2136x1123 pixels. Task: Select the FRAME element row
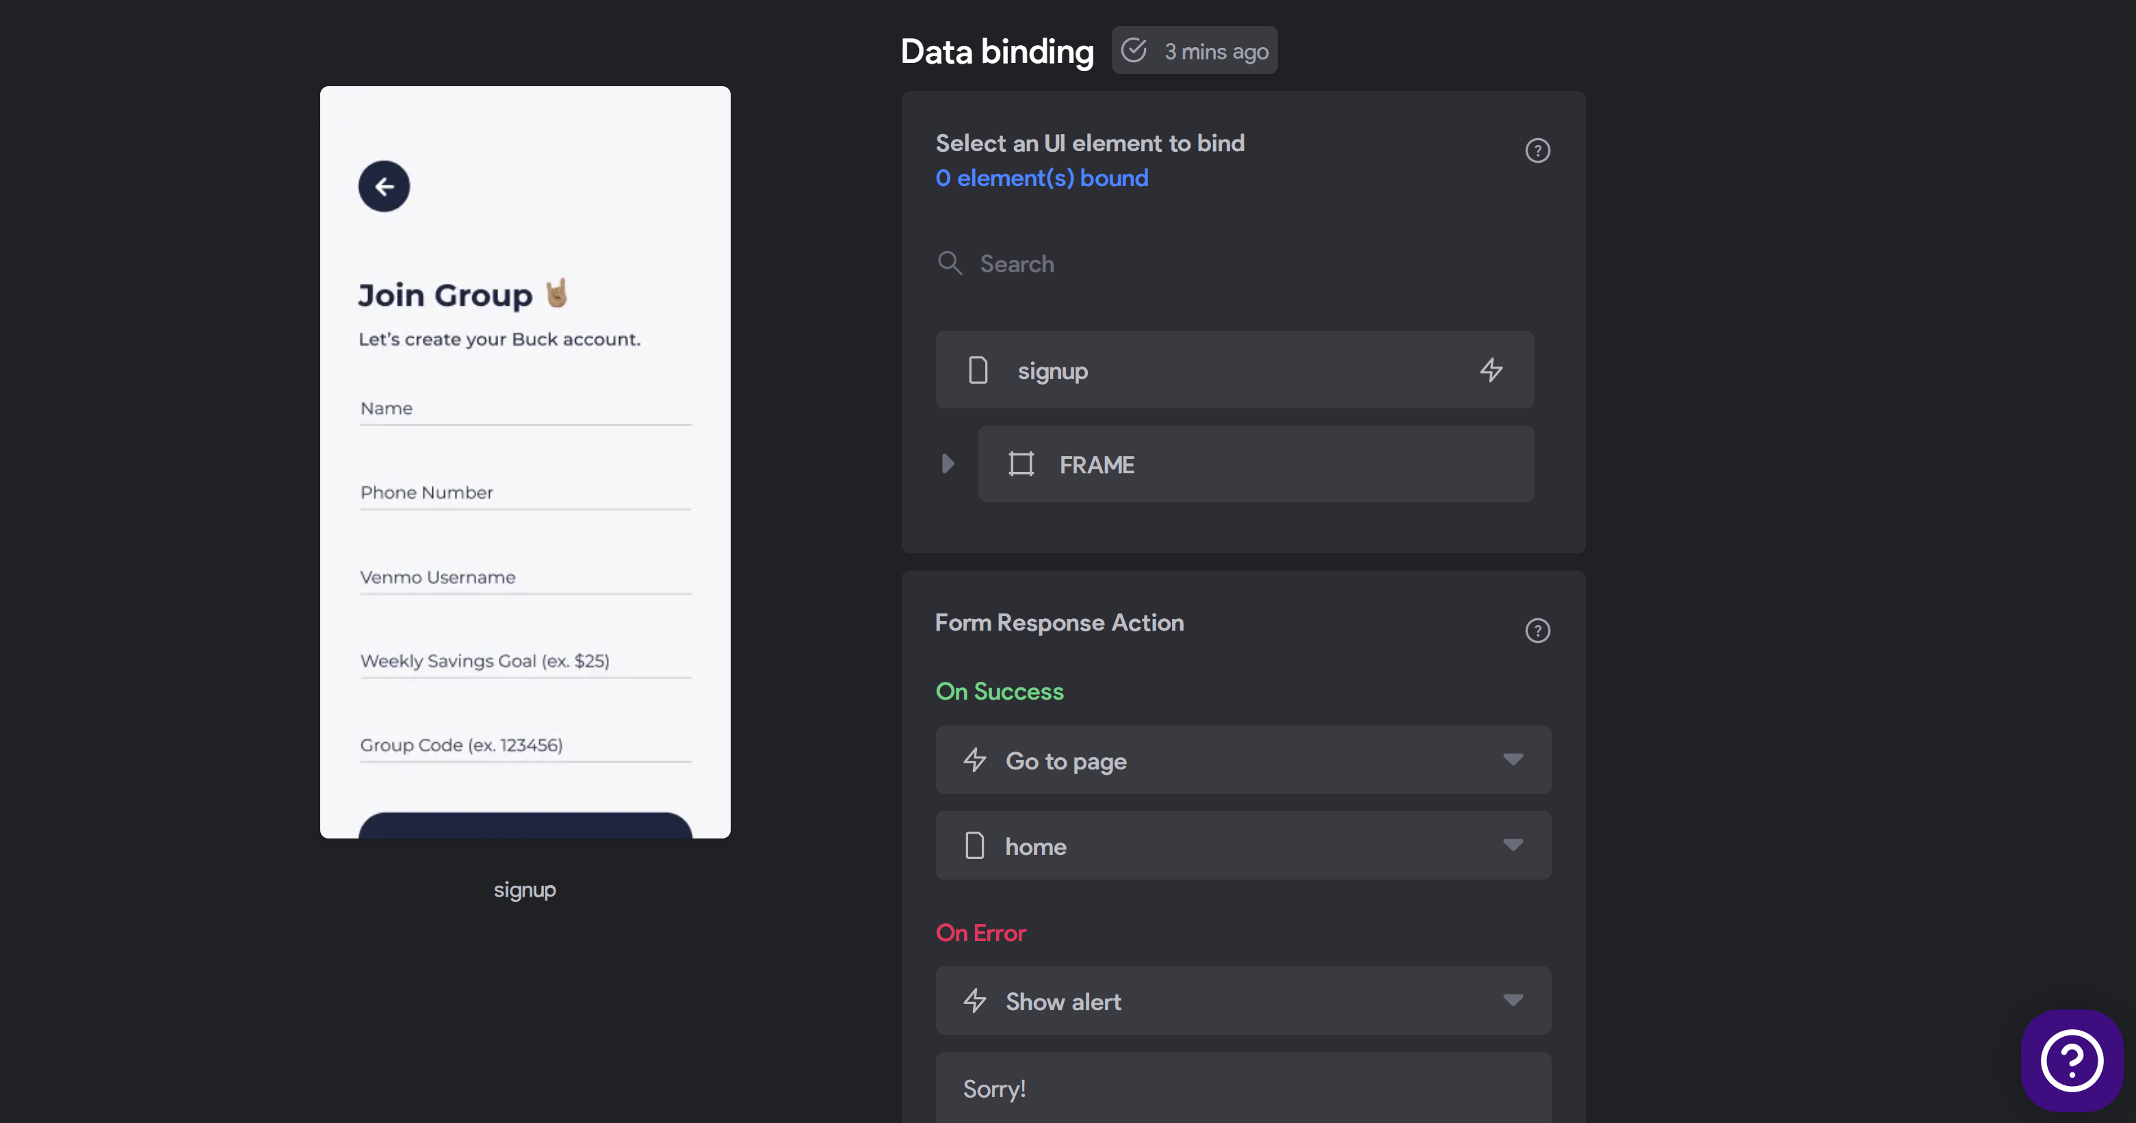tap(1255, 464)
